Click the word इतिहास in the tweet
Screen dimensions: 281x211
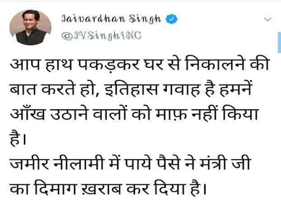[132, 89]
